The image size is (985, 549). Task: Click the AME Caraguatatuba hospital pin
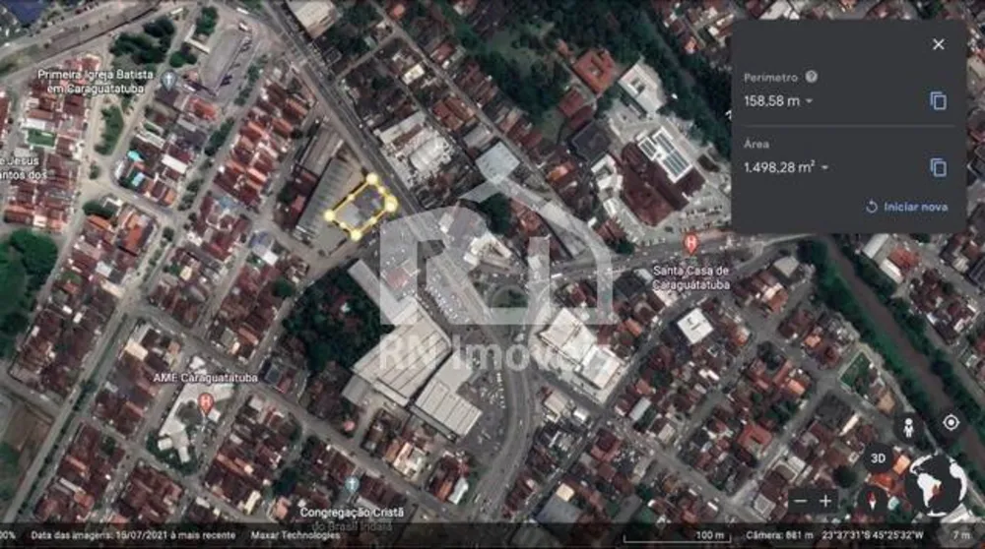tap(206, 403)
